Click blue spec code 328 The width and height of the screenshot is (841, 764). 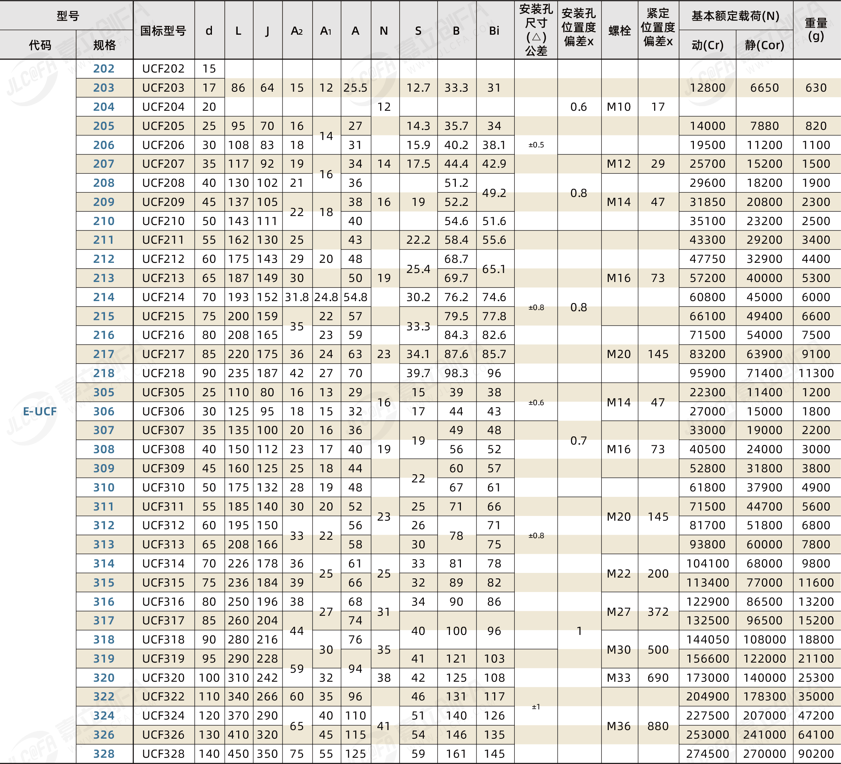(x=104, y=753)
